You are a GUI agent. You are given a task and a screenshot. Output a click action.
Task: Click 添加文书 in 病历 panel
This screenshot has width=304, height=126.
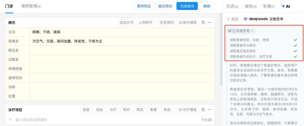click(x=126, y=22)
